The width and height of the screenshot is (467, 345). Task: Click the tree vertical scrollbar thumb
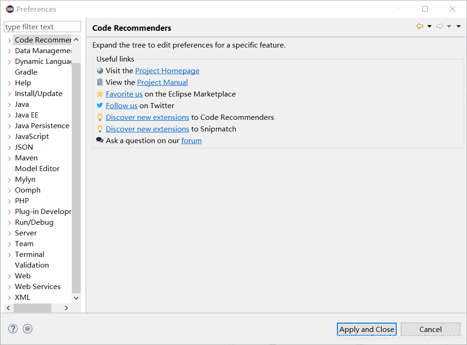pos(76,178)
